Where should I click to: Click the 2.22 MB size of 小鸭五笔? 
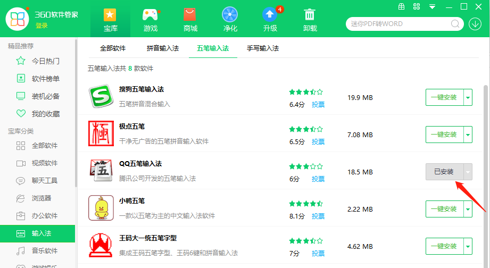coord(360,210)
